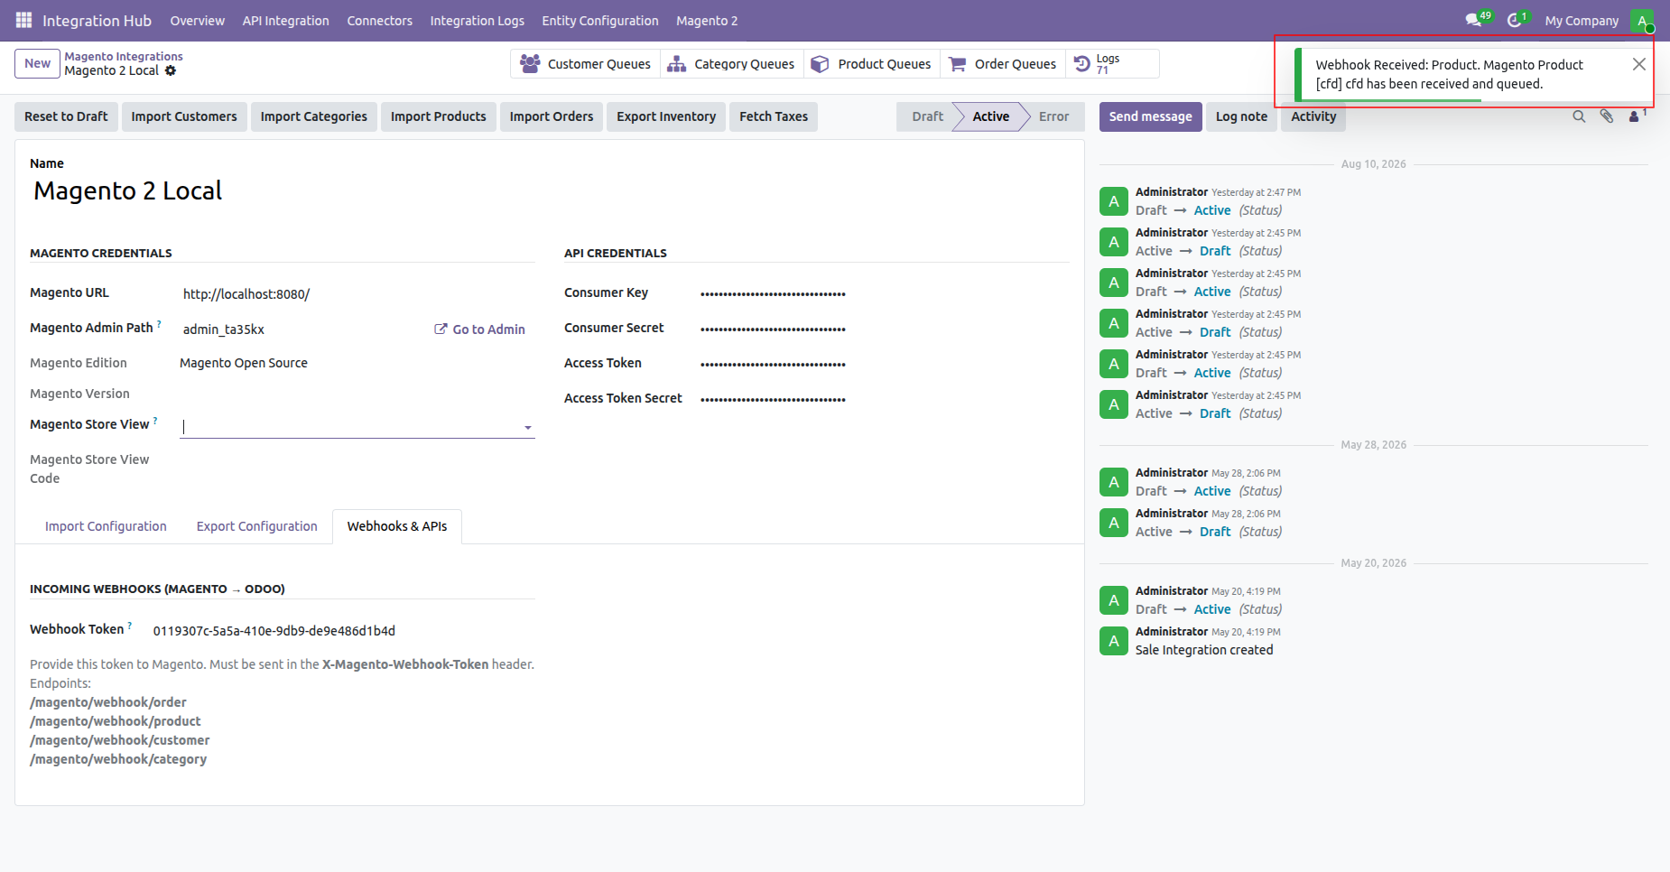Search chatter messages with magnifier icon
Viewport: 1670px width, 872px height.
[x=1579, y=116]
